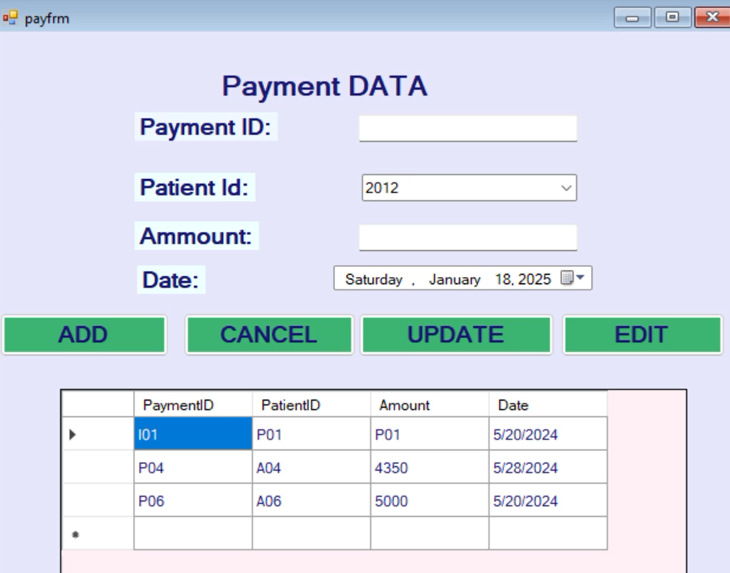Select the A06 patient cell
Viewport: 730px width, 573px height.
(x=311, y=500)
